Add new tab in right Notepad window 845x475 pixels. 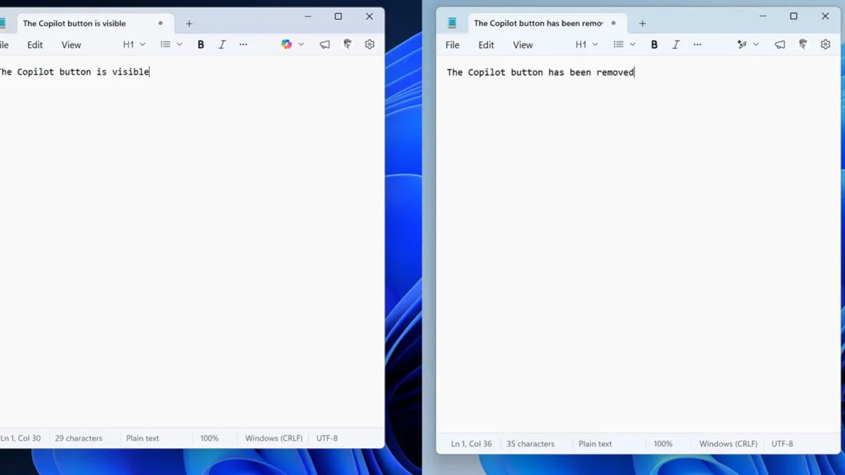tap(642, 23)
